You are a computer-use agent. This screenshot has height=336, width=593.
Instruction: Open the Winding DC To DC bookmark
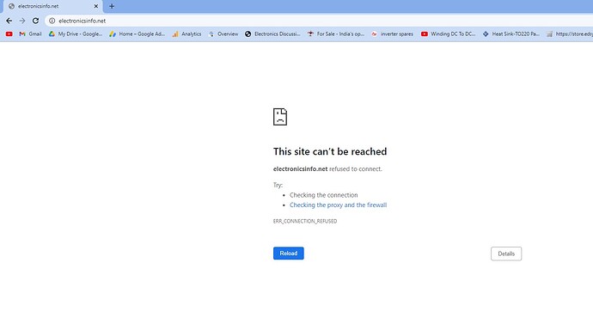(448, 34)
